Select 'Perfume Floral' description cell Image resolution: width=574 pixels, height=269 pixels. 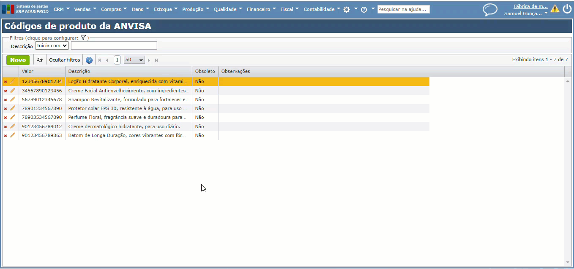[x=129, y=117]
